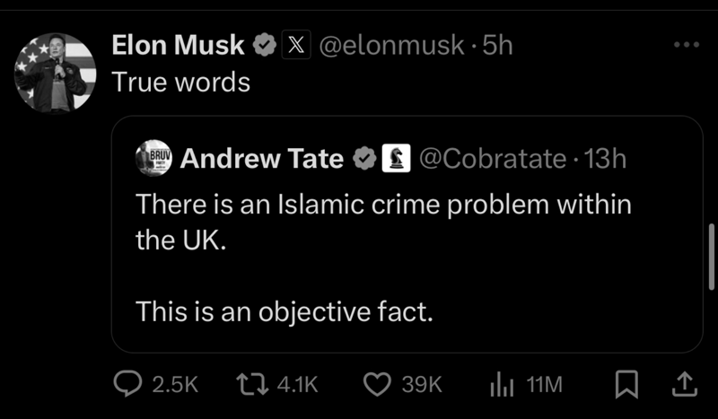
Task: Click the verified checkmark next to Elon Musk
Action: pyautogui.click(x=266, y=45)
